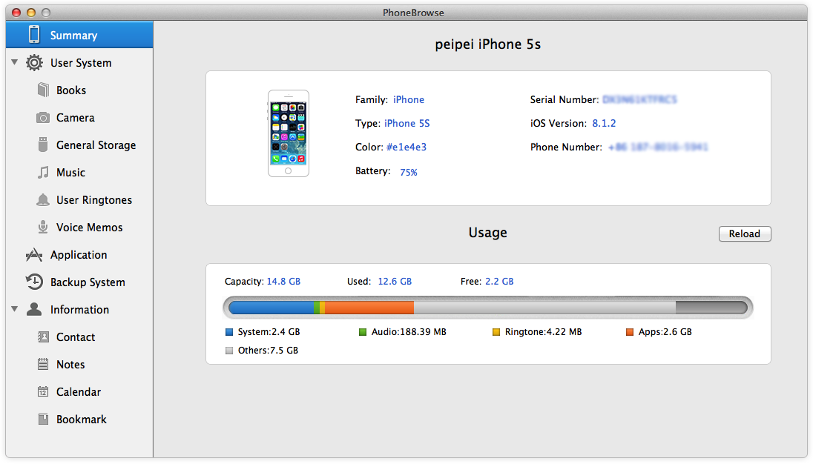Click the 'Usage' heading

[x=488, y=233]
